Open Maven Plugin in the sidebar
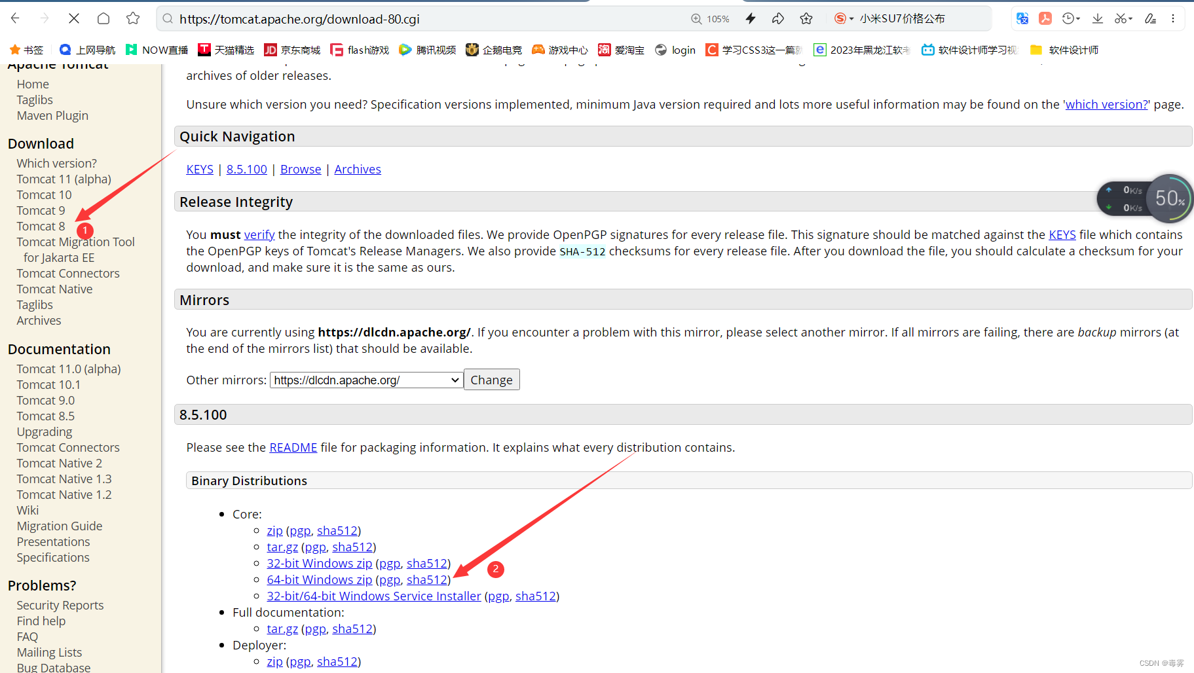This screenshot has height=673, width=1194. point(52,115)
